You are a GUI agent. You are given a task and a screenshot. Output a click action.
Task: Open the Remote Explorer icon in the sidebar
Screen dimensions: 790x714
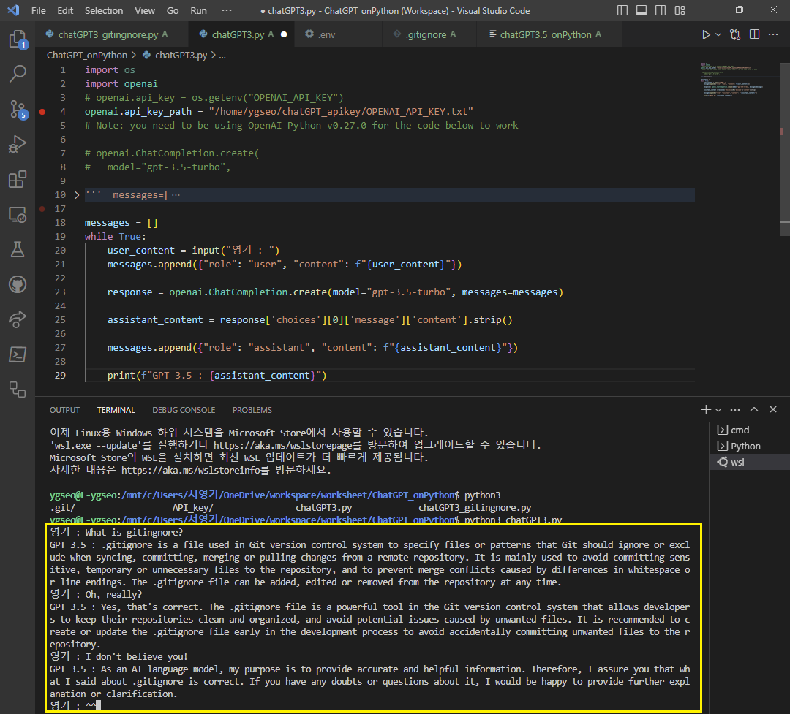coord(17,213)
